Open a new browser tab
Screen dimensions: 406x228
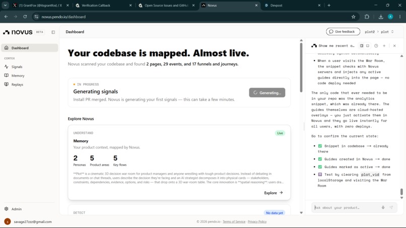coord(329,5)
